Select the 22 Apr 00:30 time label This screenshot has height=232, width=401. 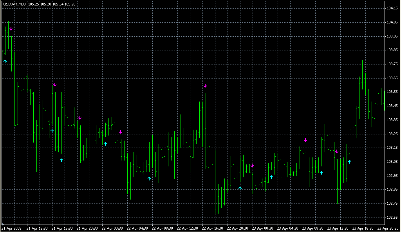(x=112, y=228)
